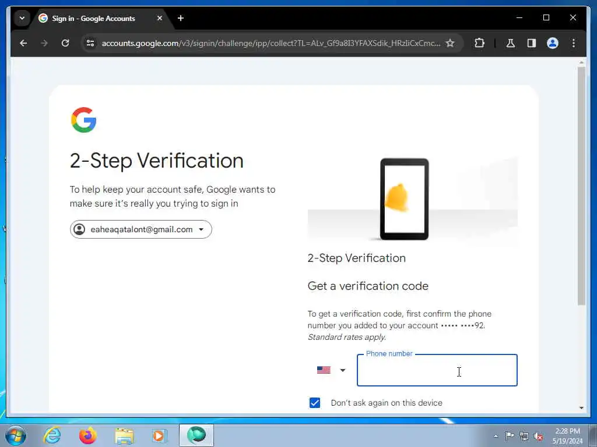Select the Sign in - Google Accounts tab
Image resolution: width=597 pixels, height=447 pixels.
101,18
